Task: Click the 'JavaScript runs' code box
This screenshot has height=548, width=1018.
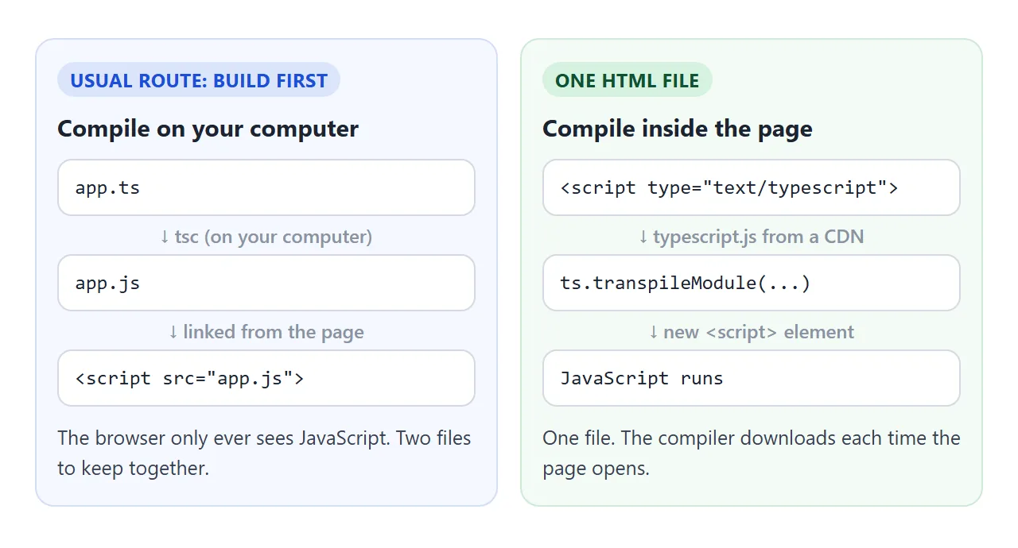Action: point(752,378)
